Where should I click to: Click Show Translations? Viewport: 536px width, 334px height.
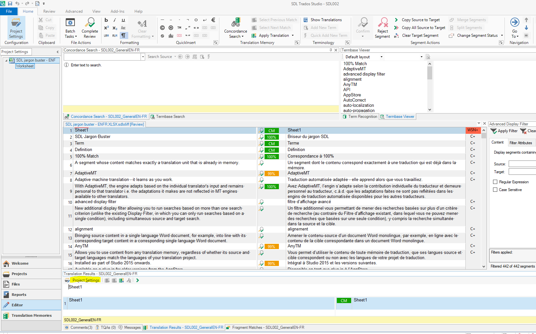[x=323, y=20]
